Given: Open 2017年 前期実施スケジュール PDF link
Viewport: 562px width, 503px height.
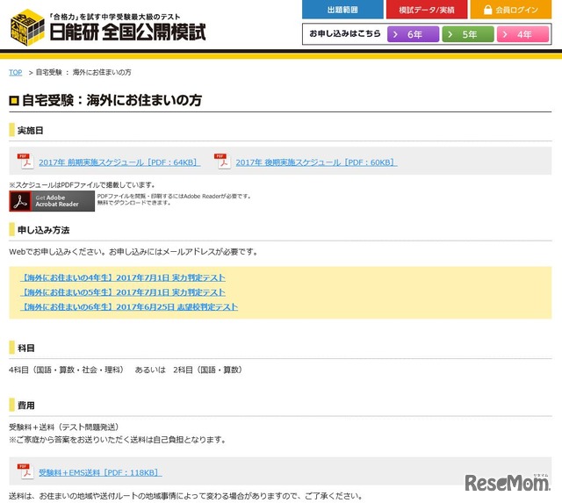Looking at the screenshot, I should (x=119, y=162).
